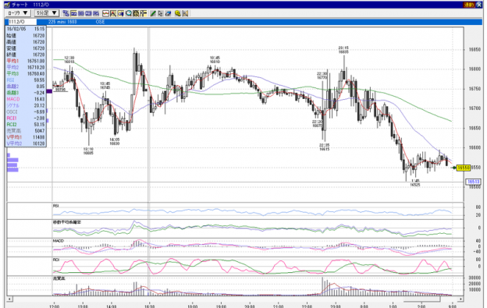Image resolution: width=487 pixels, height=308 pixels.
Task: Click the 225 mini 1603 title in the blue bar
Action: pos(62,22)
